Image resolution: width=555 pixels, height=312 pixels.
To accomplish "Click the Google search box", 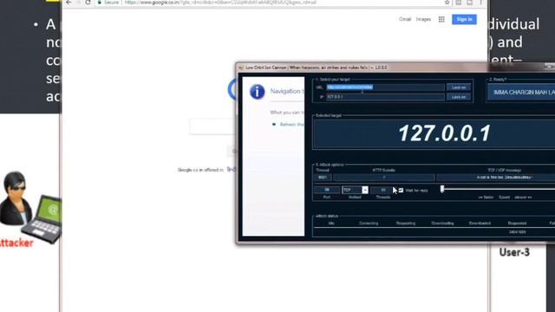I will point(212,127).
